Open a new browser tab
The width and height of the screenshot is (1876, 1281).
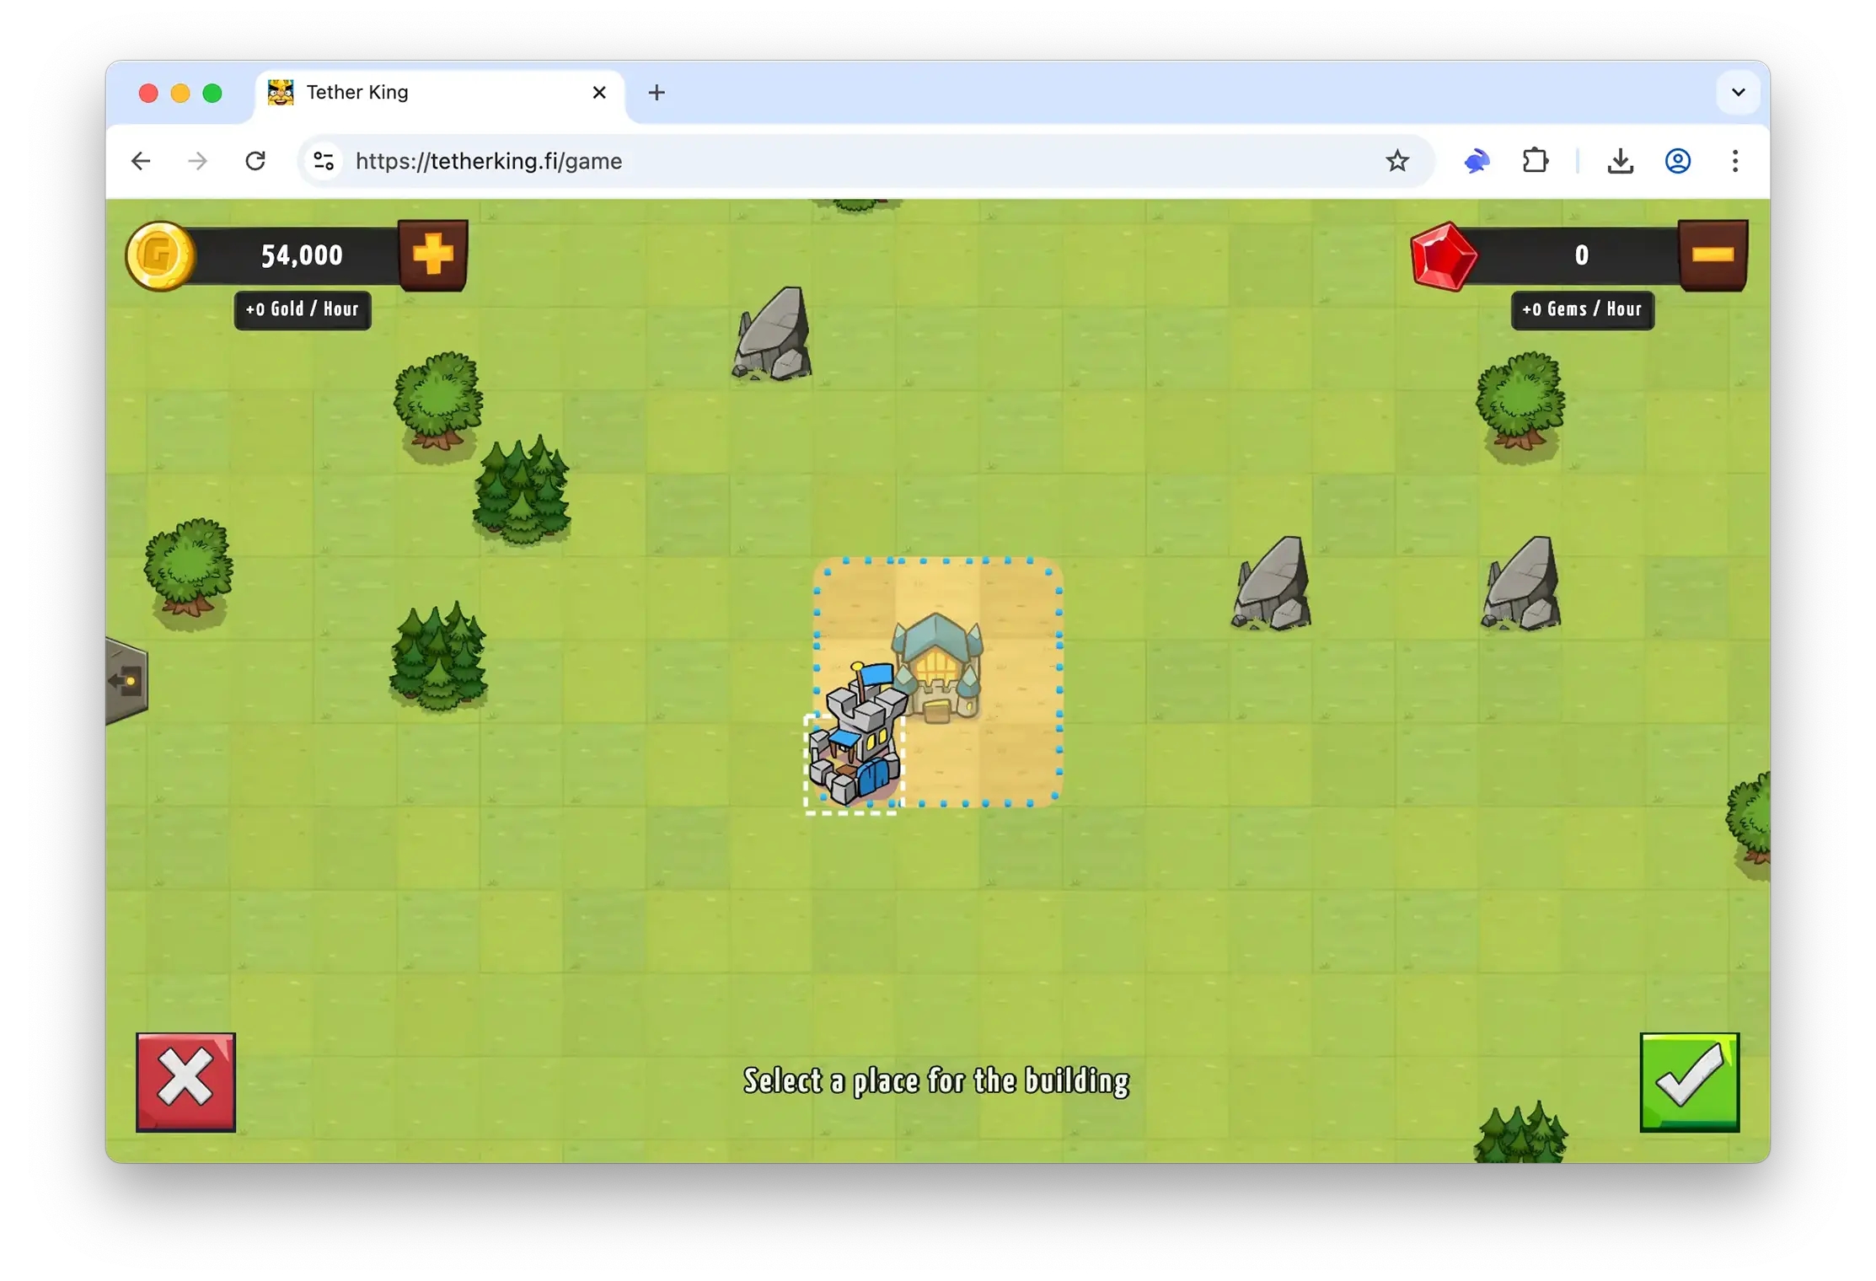657,93
